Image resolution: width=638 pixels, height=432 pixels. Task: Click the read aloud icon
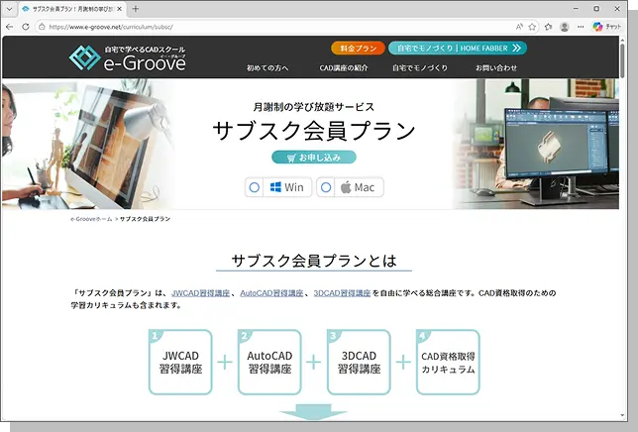[519, 27]
